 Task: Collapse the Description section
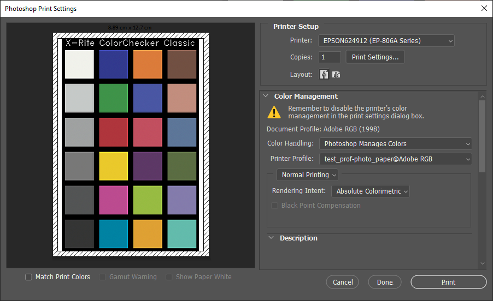(x=271, y=238)
